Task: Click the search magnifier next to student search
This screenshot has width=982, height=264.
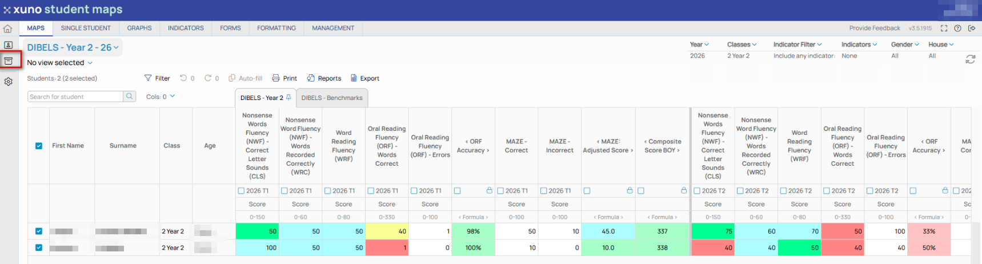Action: (x=130, y=97)
